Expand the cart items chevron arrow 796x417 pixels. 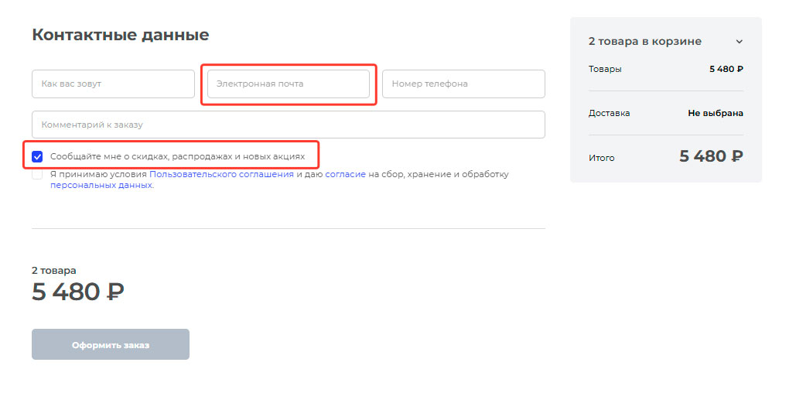740,42
